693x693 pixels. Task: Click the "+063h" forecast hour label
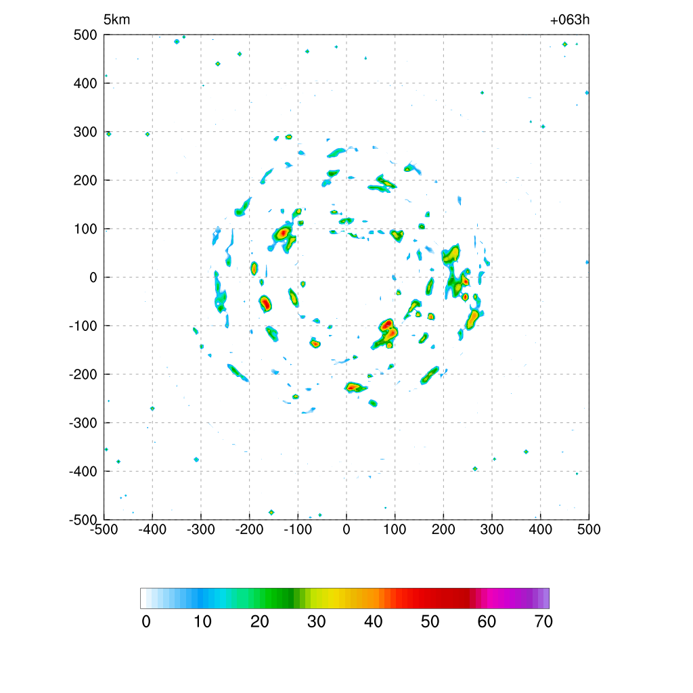click(x=570, y=20)
